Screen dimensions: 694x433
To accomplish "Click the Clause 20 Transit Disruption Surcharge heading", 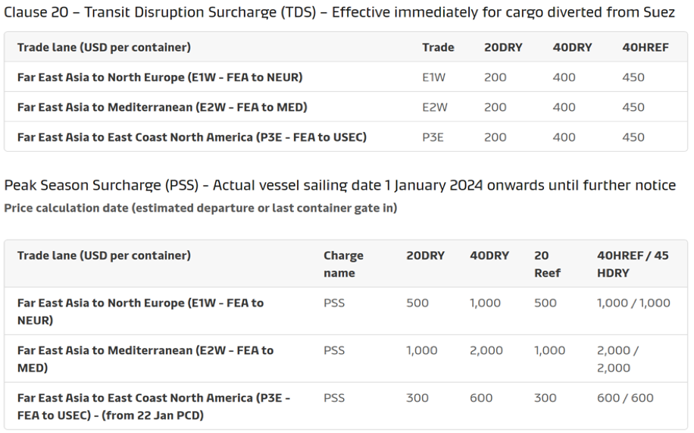I will pyautogui.click(x=339, y=13).
